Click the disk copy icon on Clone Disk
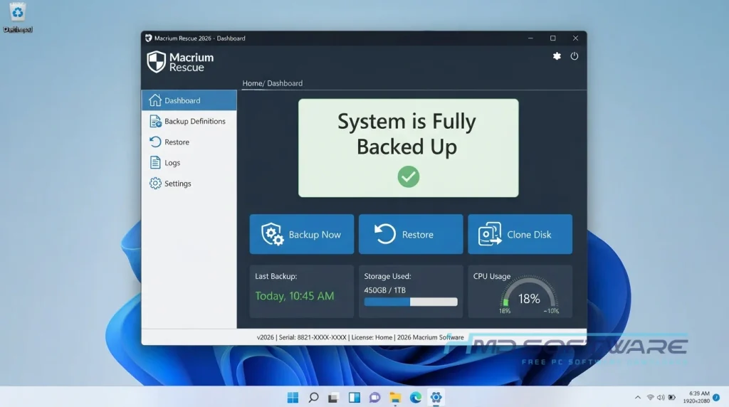The image size is (729, 407). click(490, 233)
